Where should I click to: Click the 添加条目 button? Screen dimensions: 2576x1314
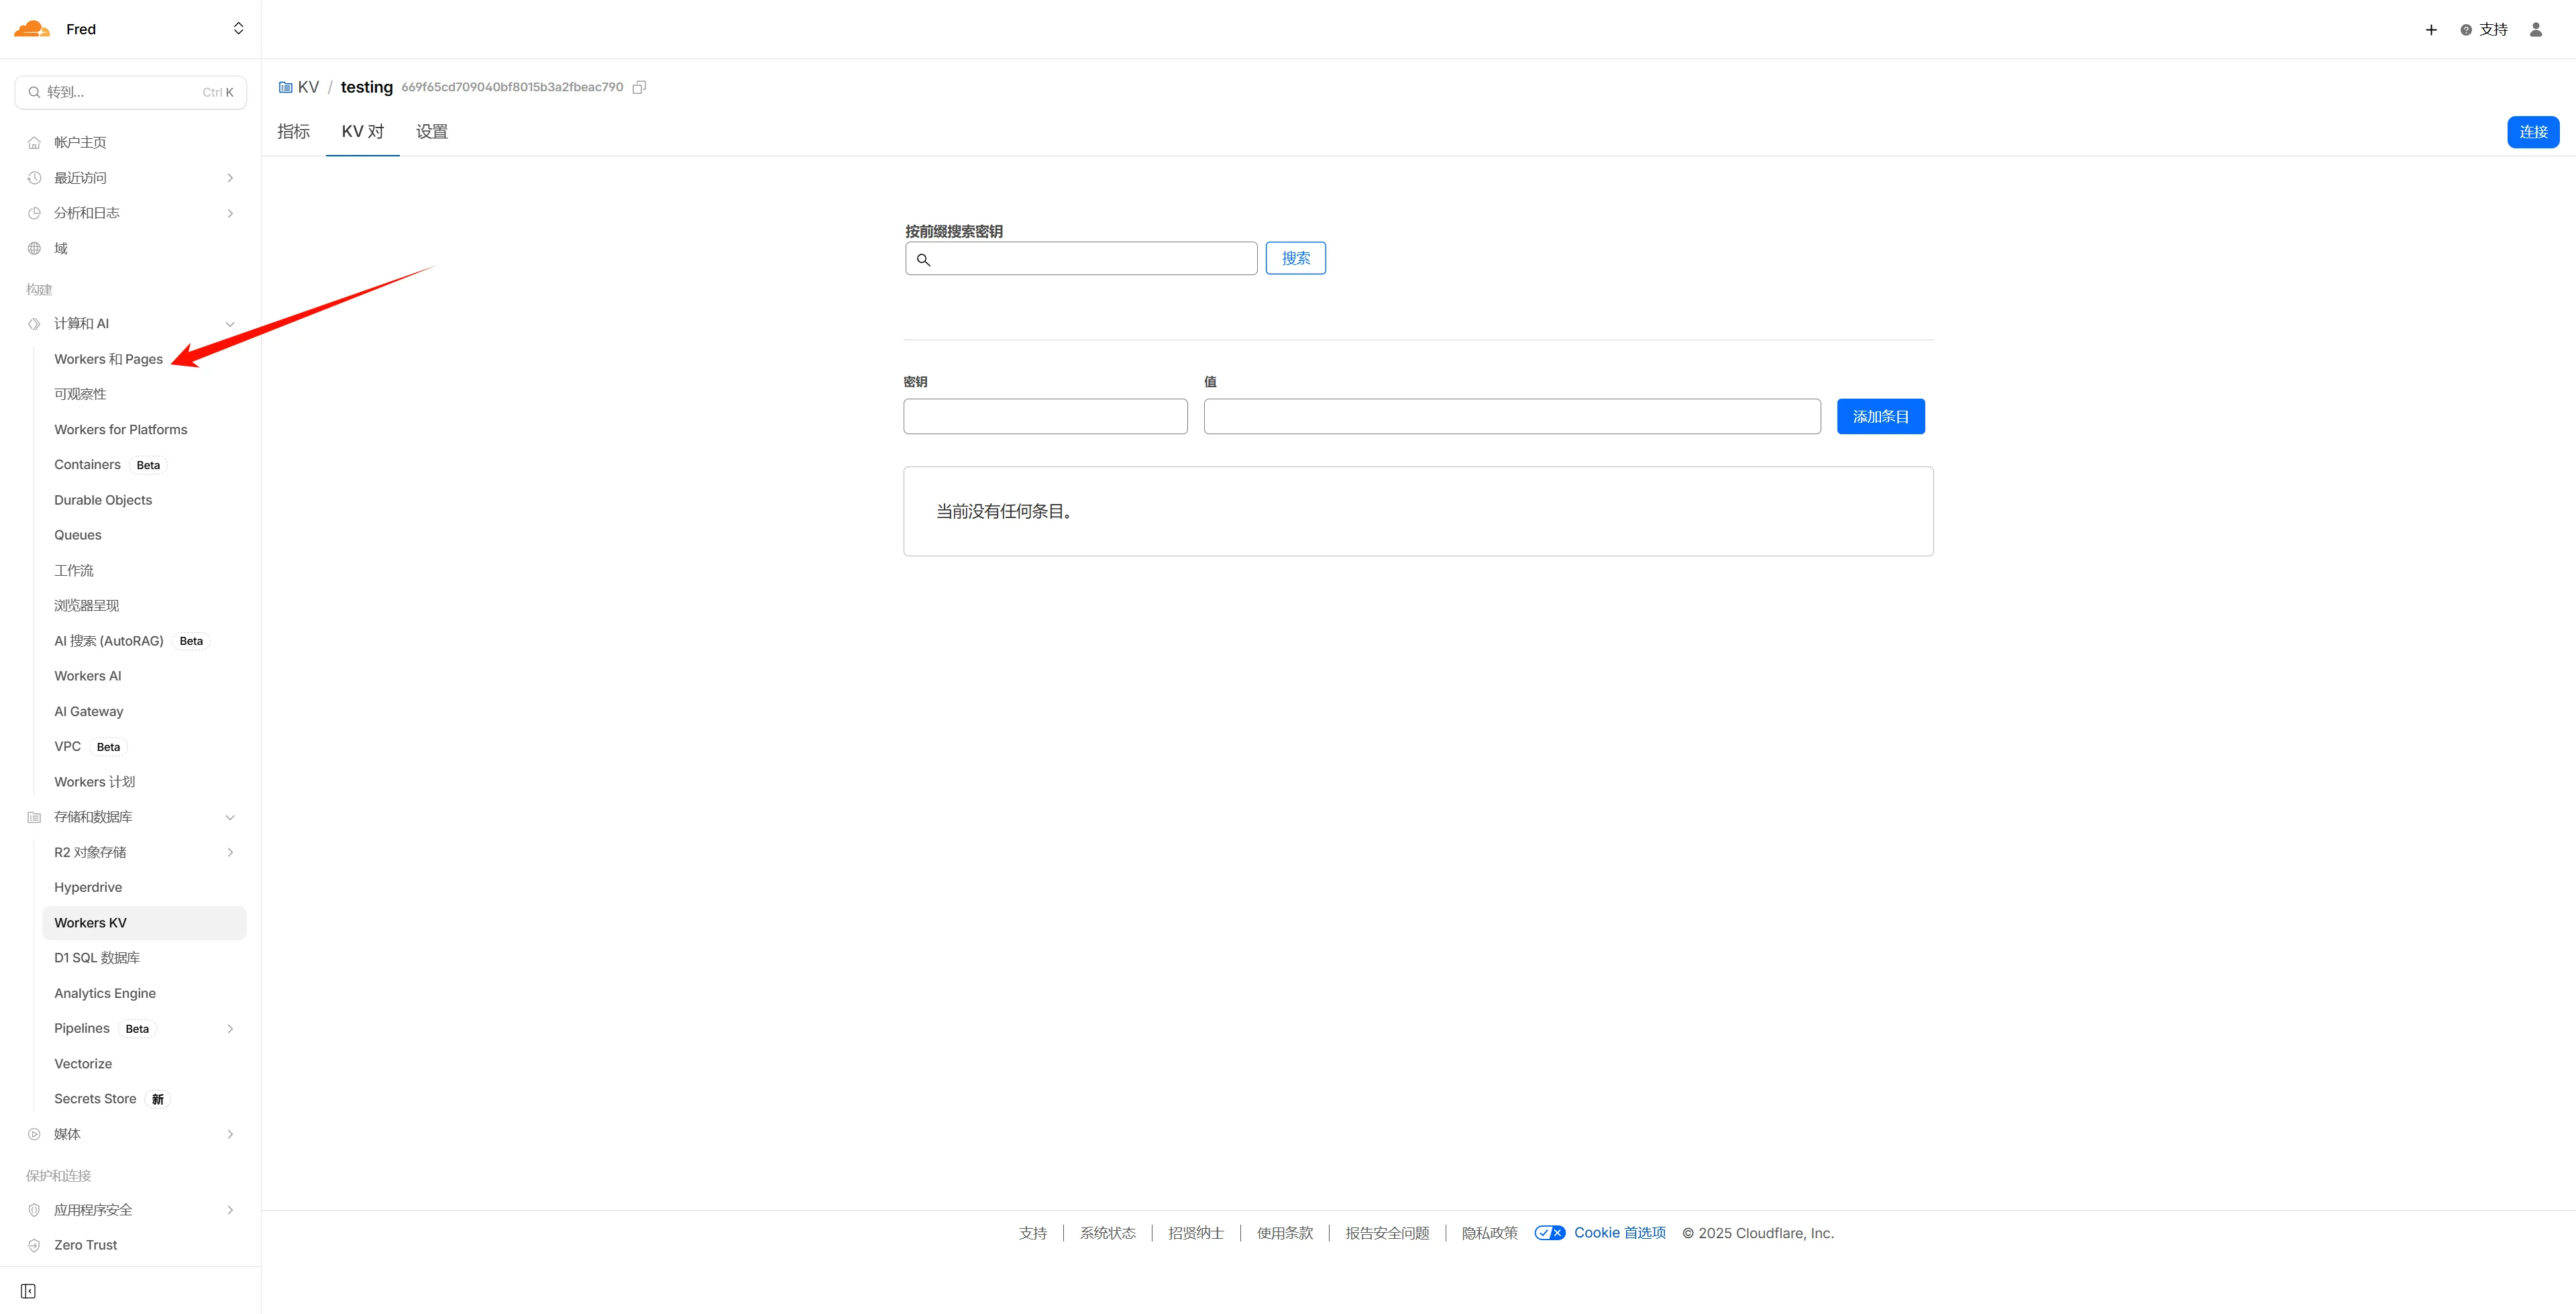(1880, 416)
